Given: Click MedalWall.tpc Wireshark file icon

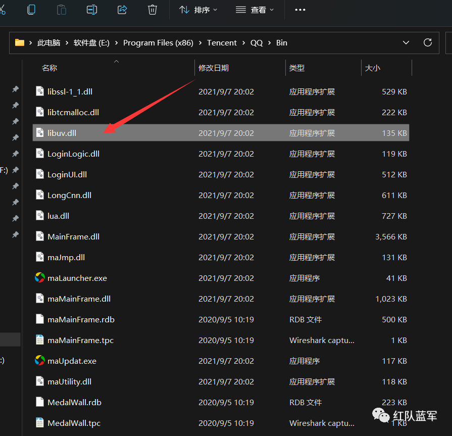Looking at the screenshot, I should pyautogui.click(x=40, y=422).
